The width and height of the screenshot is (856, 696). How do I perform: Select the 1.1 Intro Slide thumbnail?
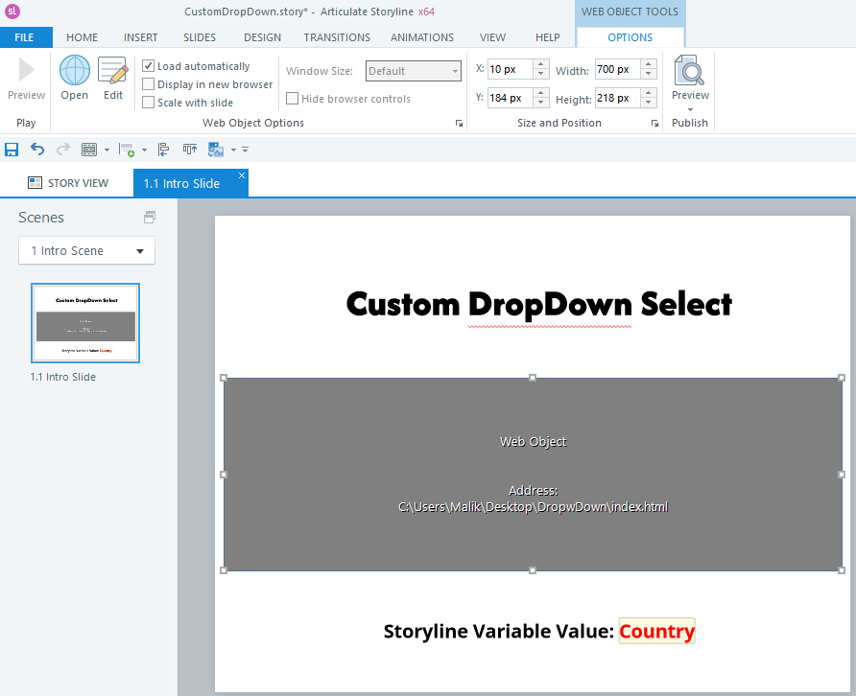[x=85, y=323]
